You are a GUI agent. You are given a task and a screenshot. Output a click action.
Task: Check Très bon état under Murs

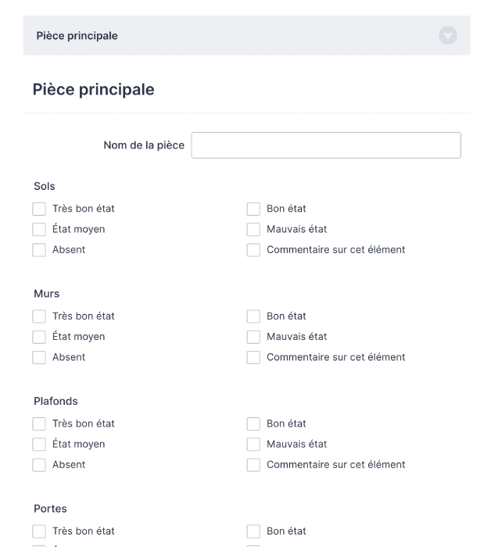pos(39,316)
